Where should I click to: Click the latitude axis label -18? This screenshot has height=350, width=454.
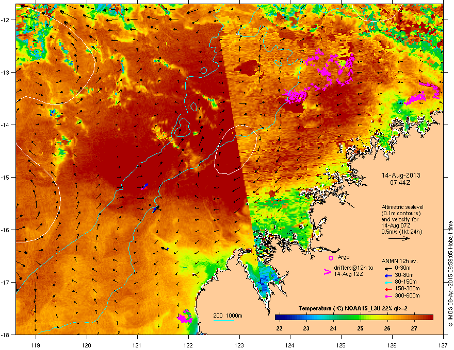coord(6,335)
